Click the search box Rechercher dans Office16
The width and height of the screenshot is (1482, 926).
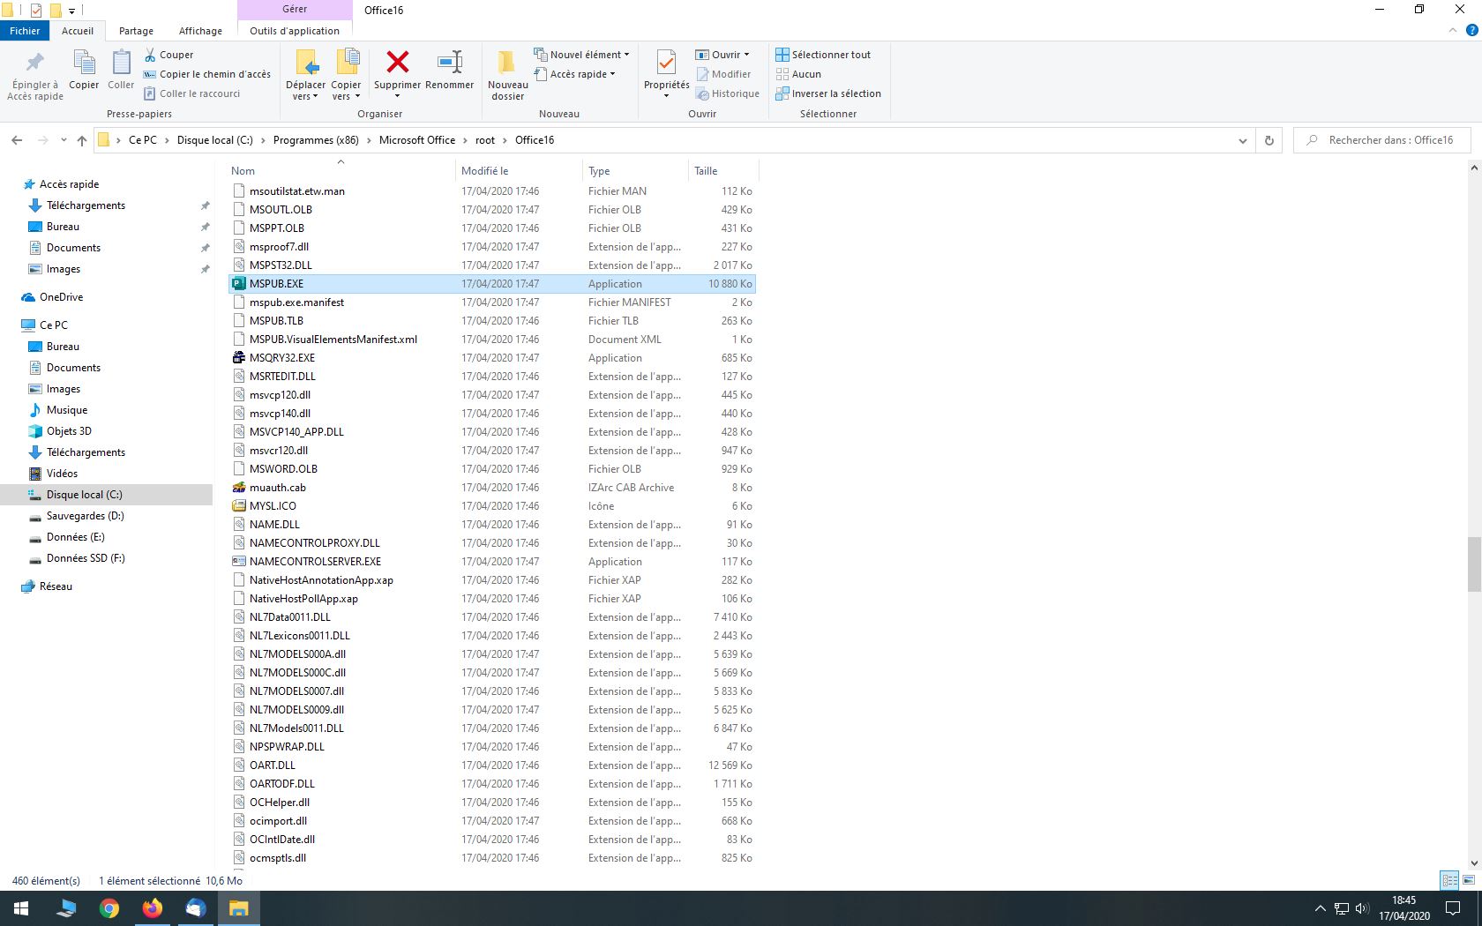pos(1382,140)
